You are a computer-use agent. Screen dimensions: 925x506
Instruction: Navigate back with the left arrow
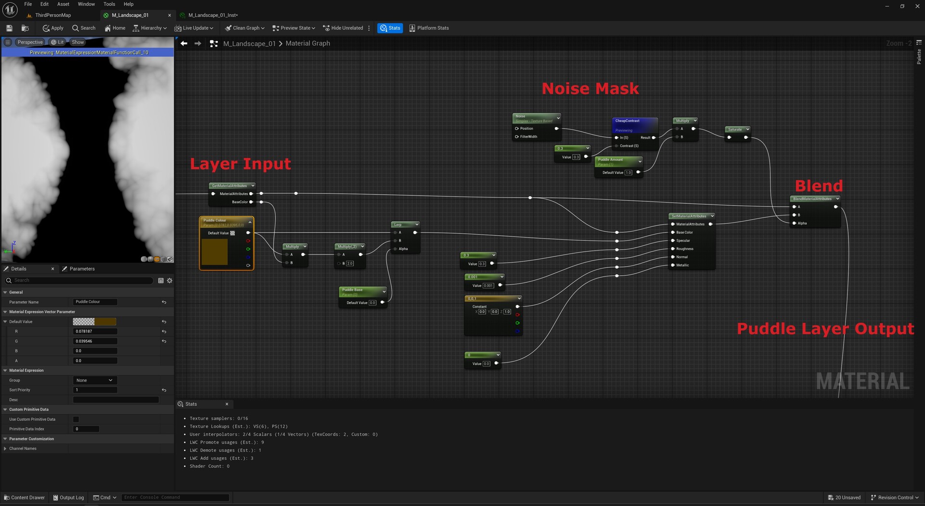coord(184,43)
